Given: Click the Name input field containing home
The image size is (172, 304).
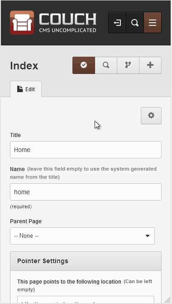Looking at the screenshot, I should point(86,192).
